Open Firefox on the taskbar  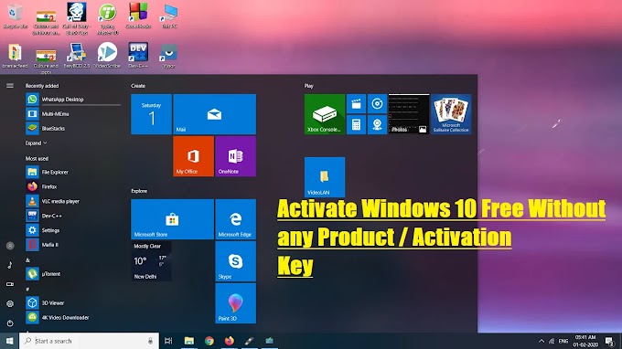coord(230,341)
